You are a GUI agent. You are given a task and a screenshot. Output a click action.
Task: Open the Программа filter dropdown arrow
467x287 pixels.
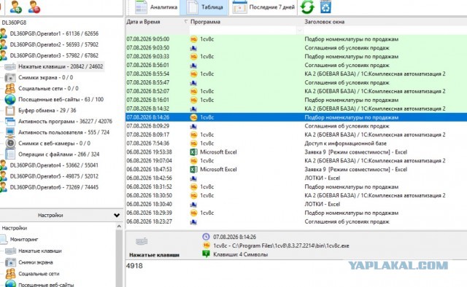300,31
